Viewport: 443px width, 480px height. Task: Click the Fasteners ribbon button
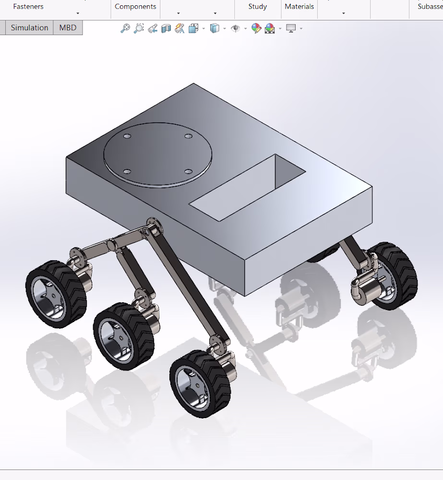click(28, 6)
